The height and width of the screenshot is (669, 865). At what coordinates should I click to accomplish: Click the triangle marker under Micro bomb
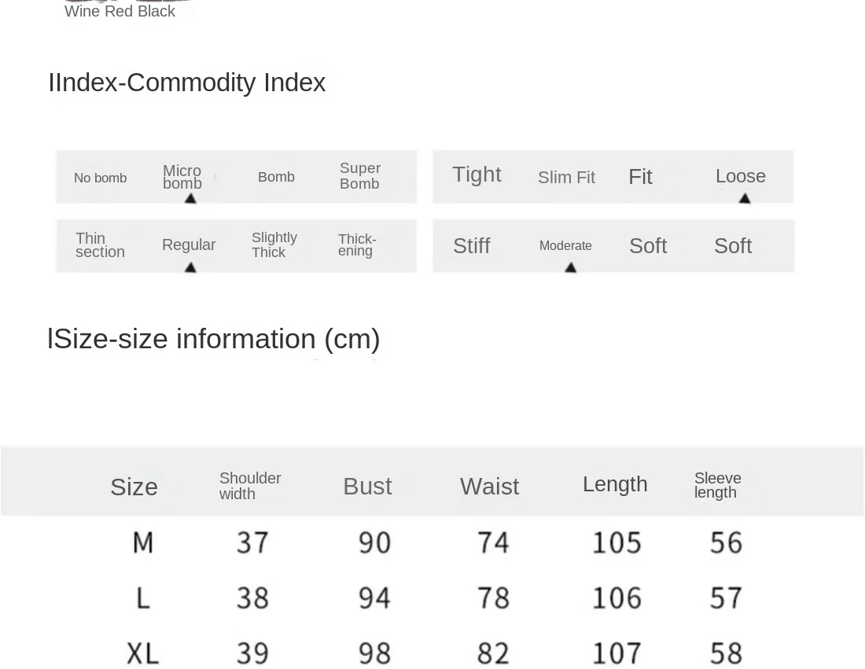coord(190,199)
